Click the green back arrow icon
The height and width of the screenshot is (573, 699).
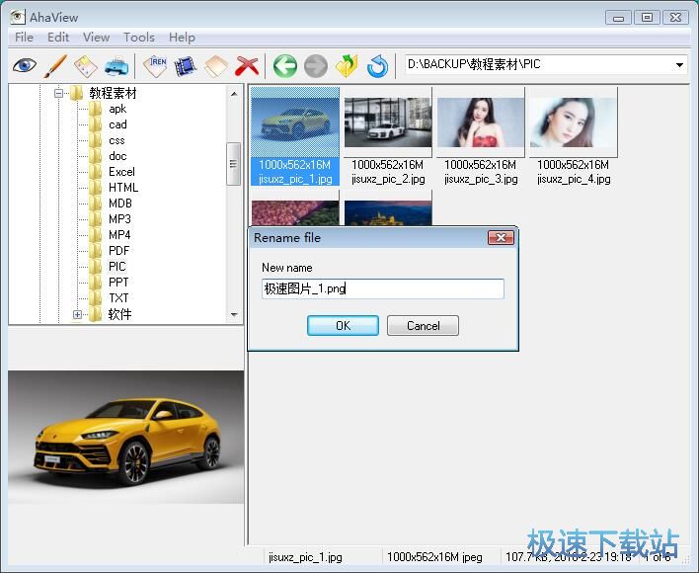(285, 66)
